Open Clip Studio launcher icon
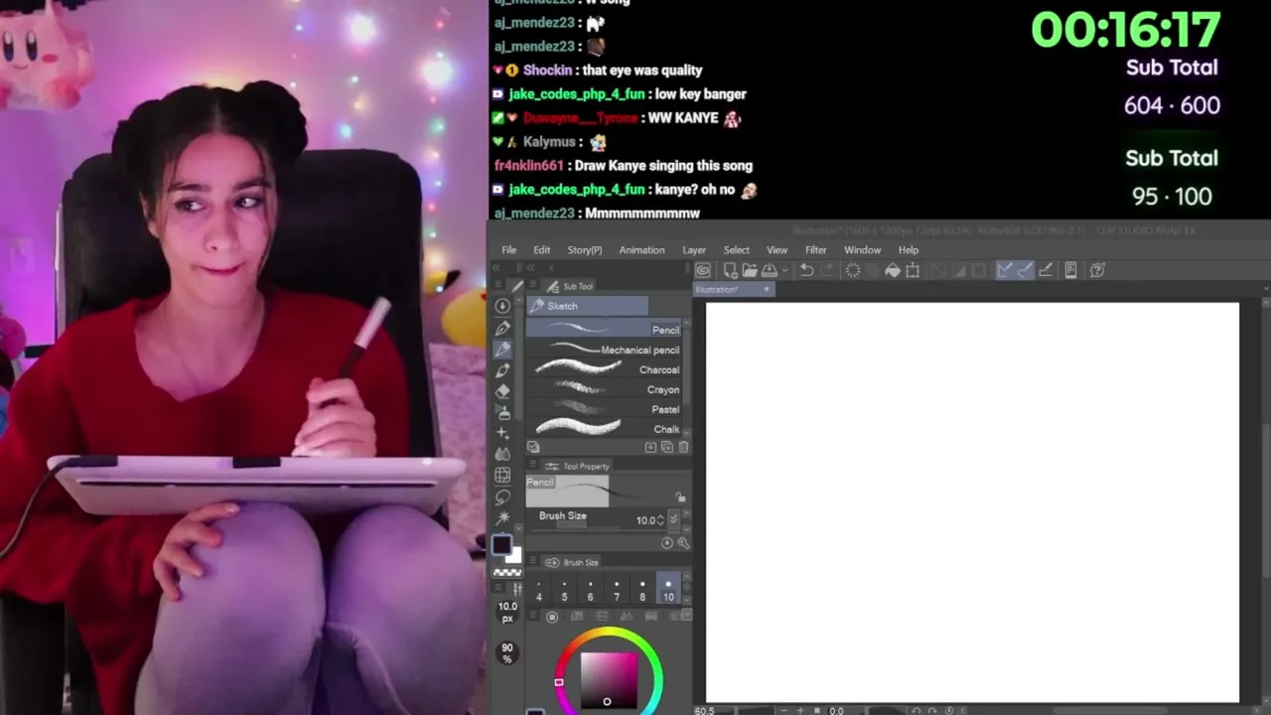 [703, 270]
